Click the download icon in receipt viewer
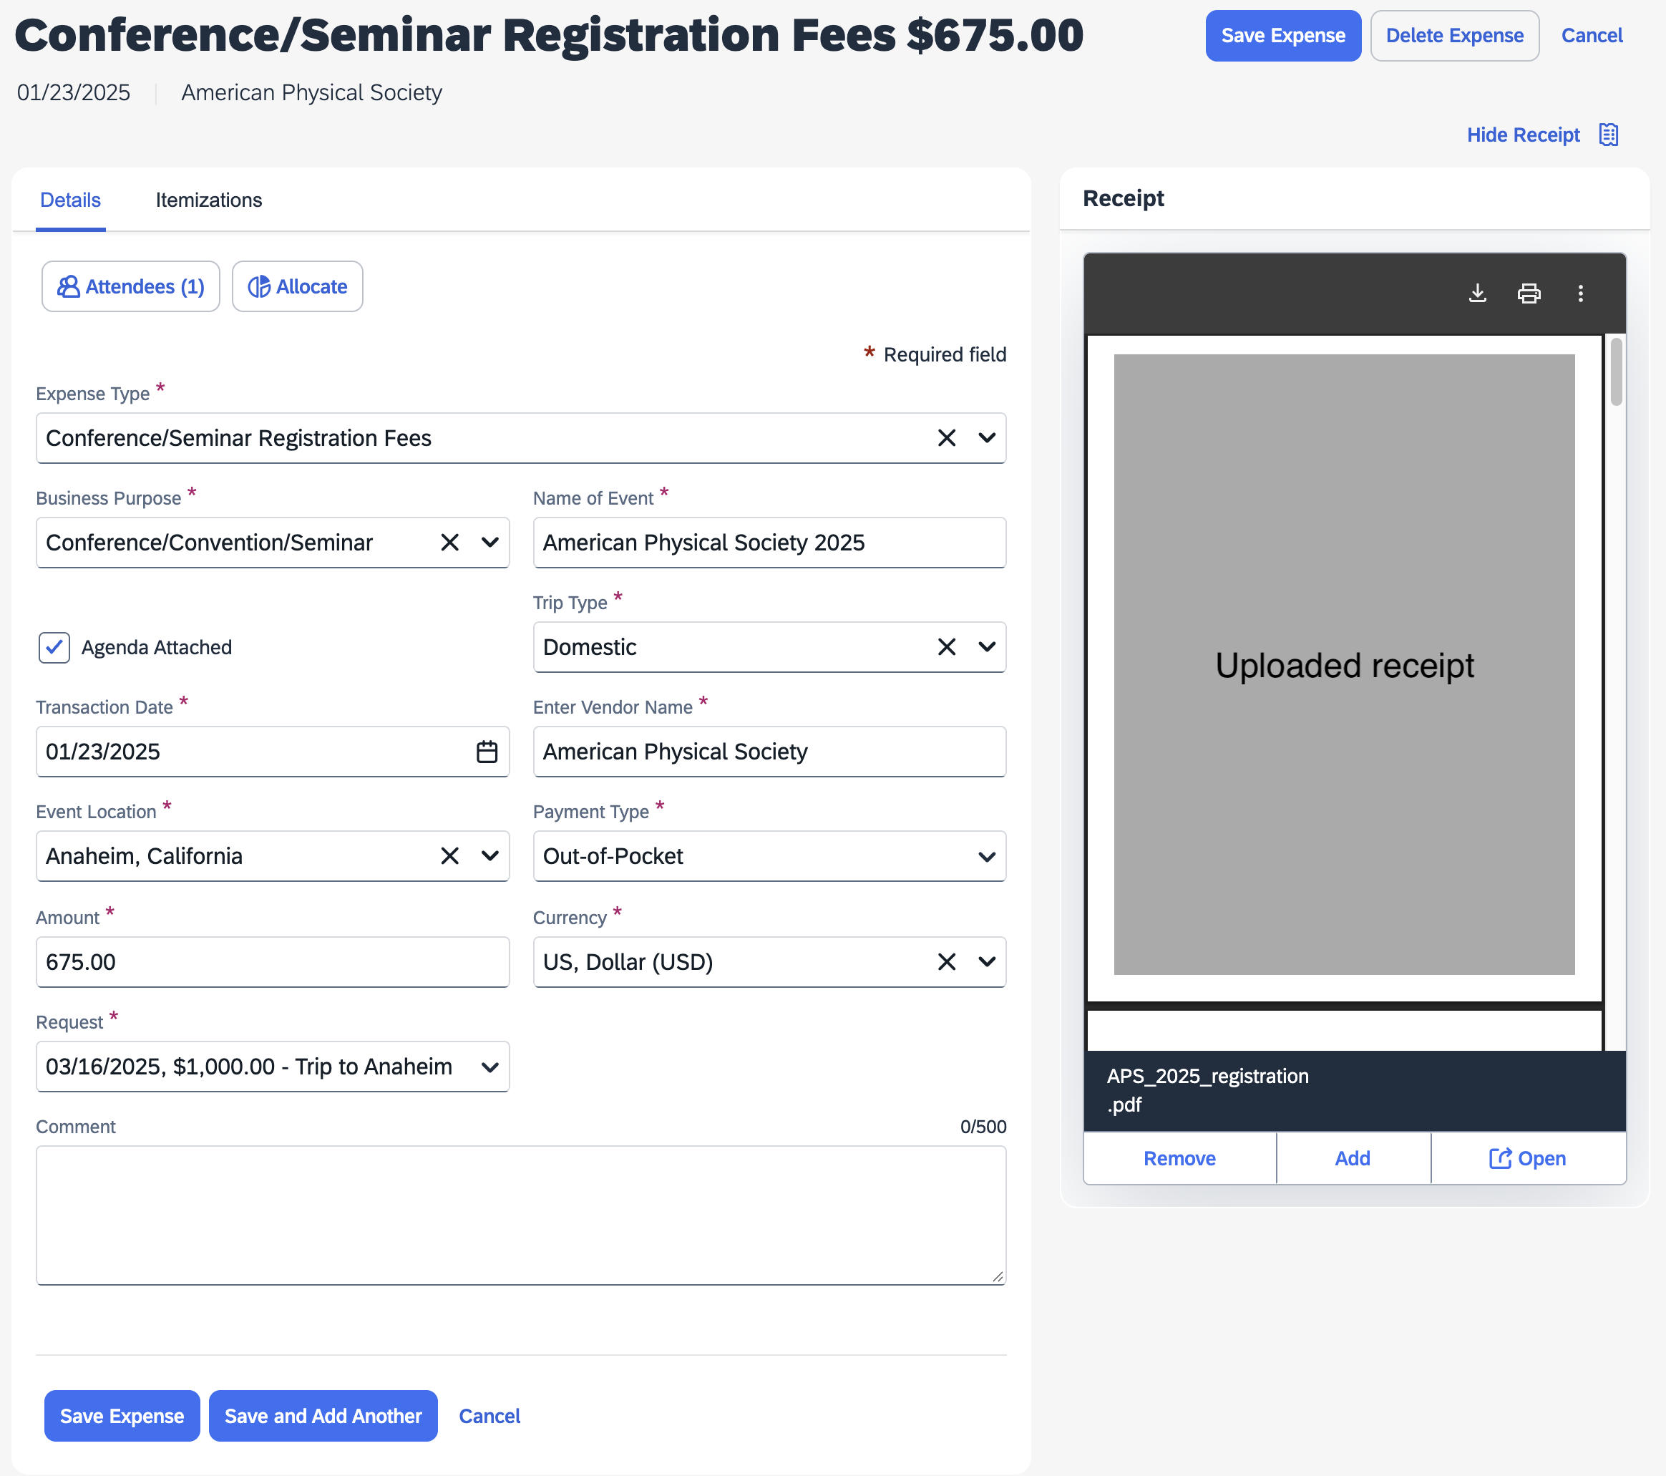 pyautogui.click(x=1477, y=293)
